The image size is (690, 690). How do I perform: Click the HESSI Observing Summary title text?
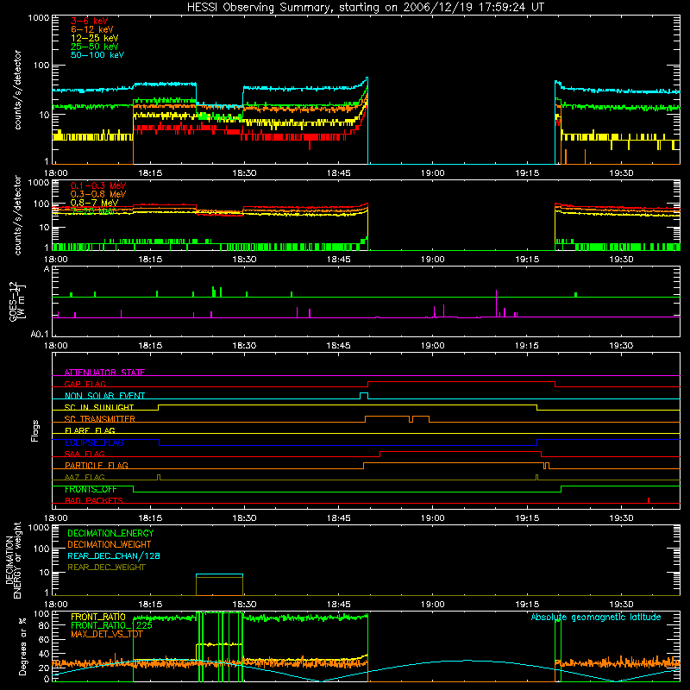pos(365,7)
